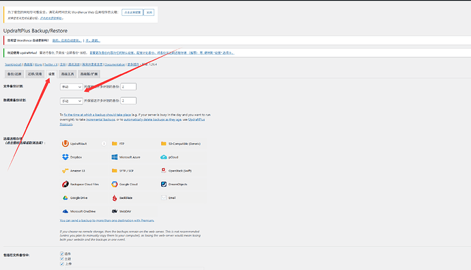Choose the WebDAV storage icon
The height and width of the screenshot is (270, 471).
coord(115,211)
